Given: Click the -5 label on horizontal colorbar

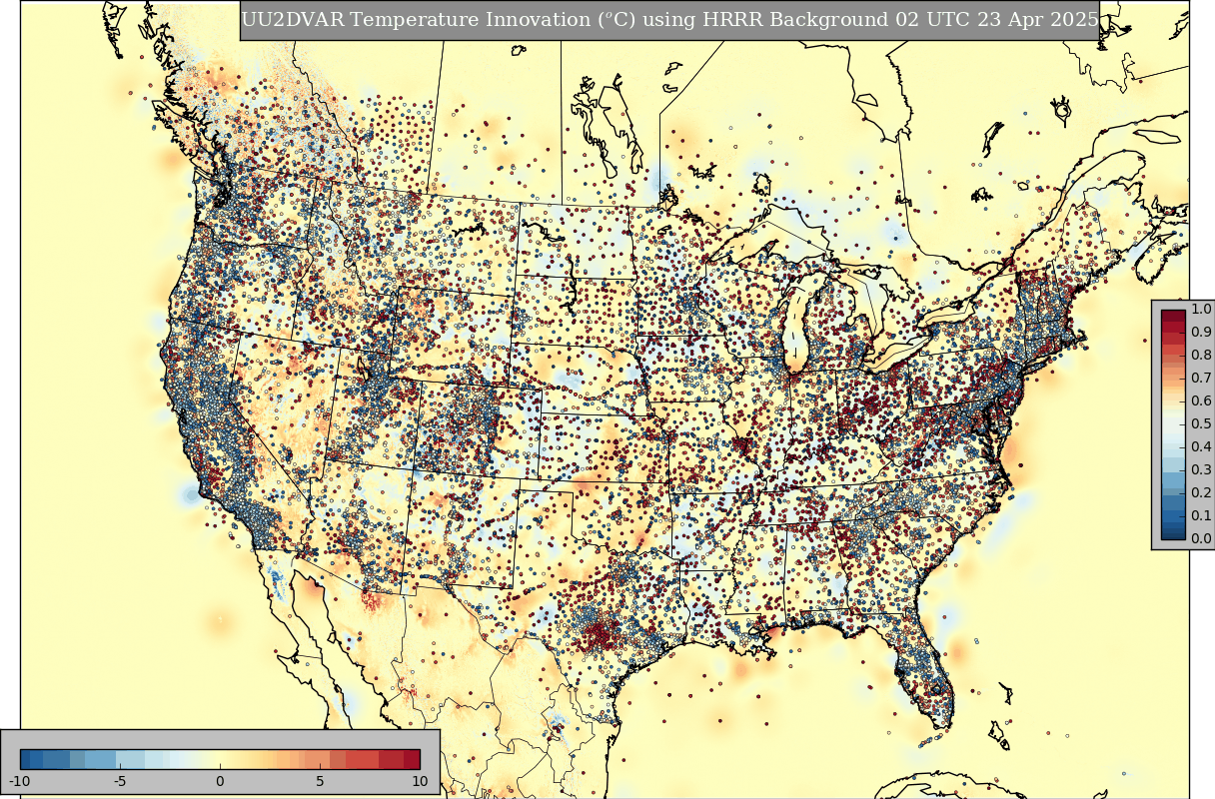Looking at the screenshot, I should coord(120,779).
